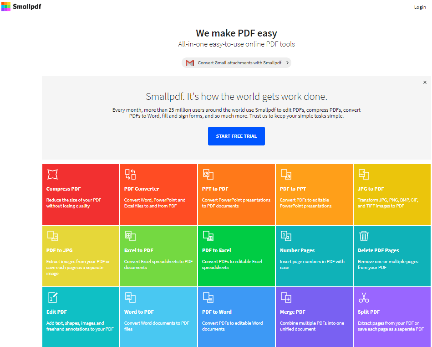Viewport: 432px width, 347px height.
Task: Close the Smallpdf promo banner
Action: click(x=425, y=82)
